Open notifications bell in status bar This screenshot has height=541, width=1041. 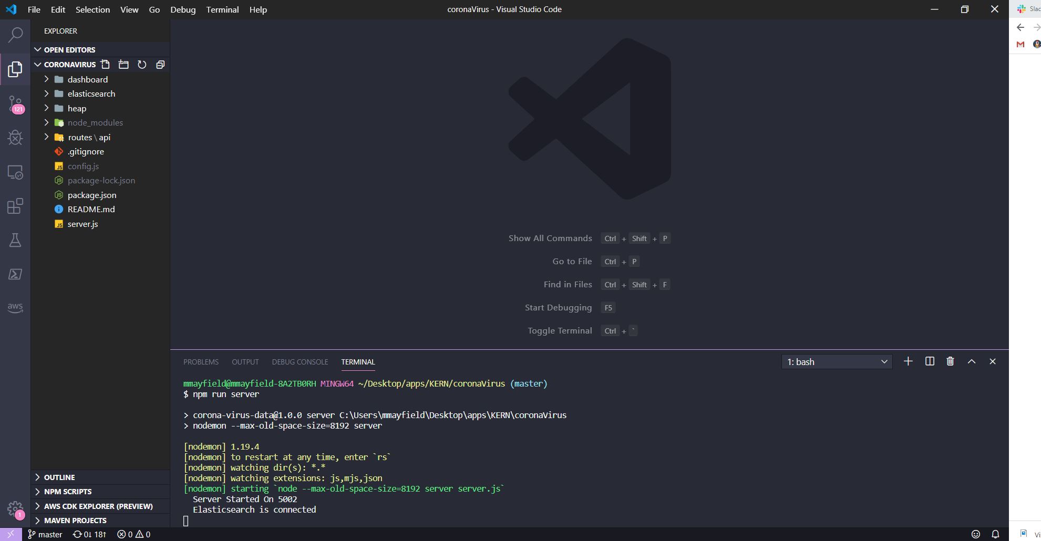click(x=995, y=534)
